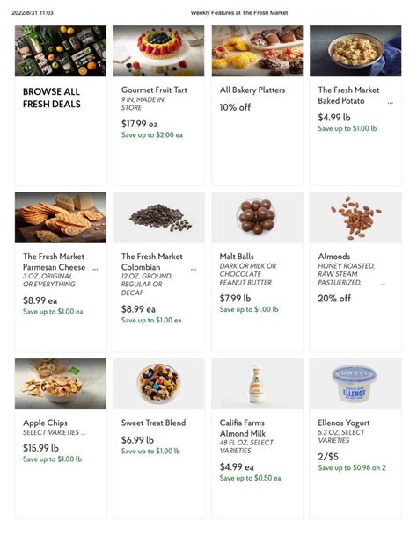417x542 pixels.
Task: Expand the Parmesan Cheese title ellipsis
Action: pyautogui.click(x=95, y=269)
